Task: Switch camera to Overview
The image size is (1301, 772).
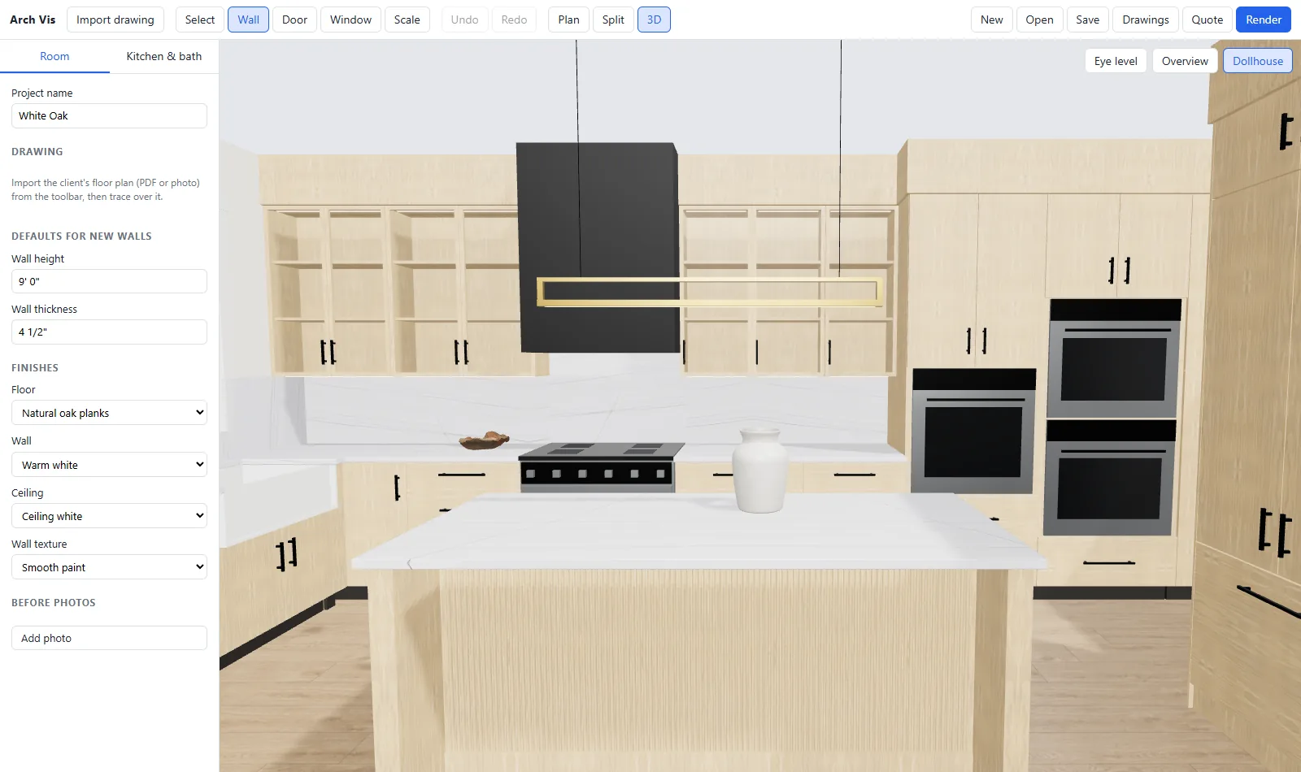Action: tap(1185, 61)
